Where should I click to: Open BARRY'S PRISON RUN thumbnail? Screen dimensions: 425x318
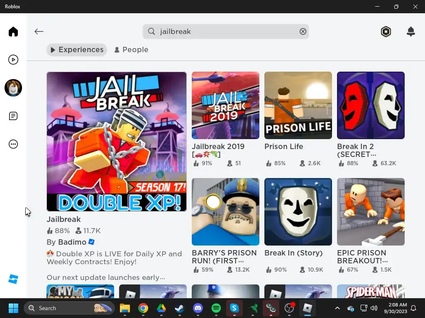tap(225, 212)
